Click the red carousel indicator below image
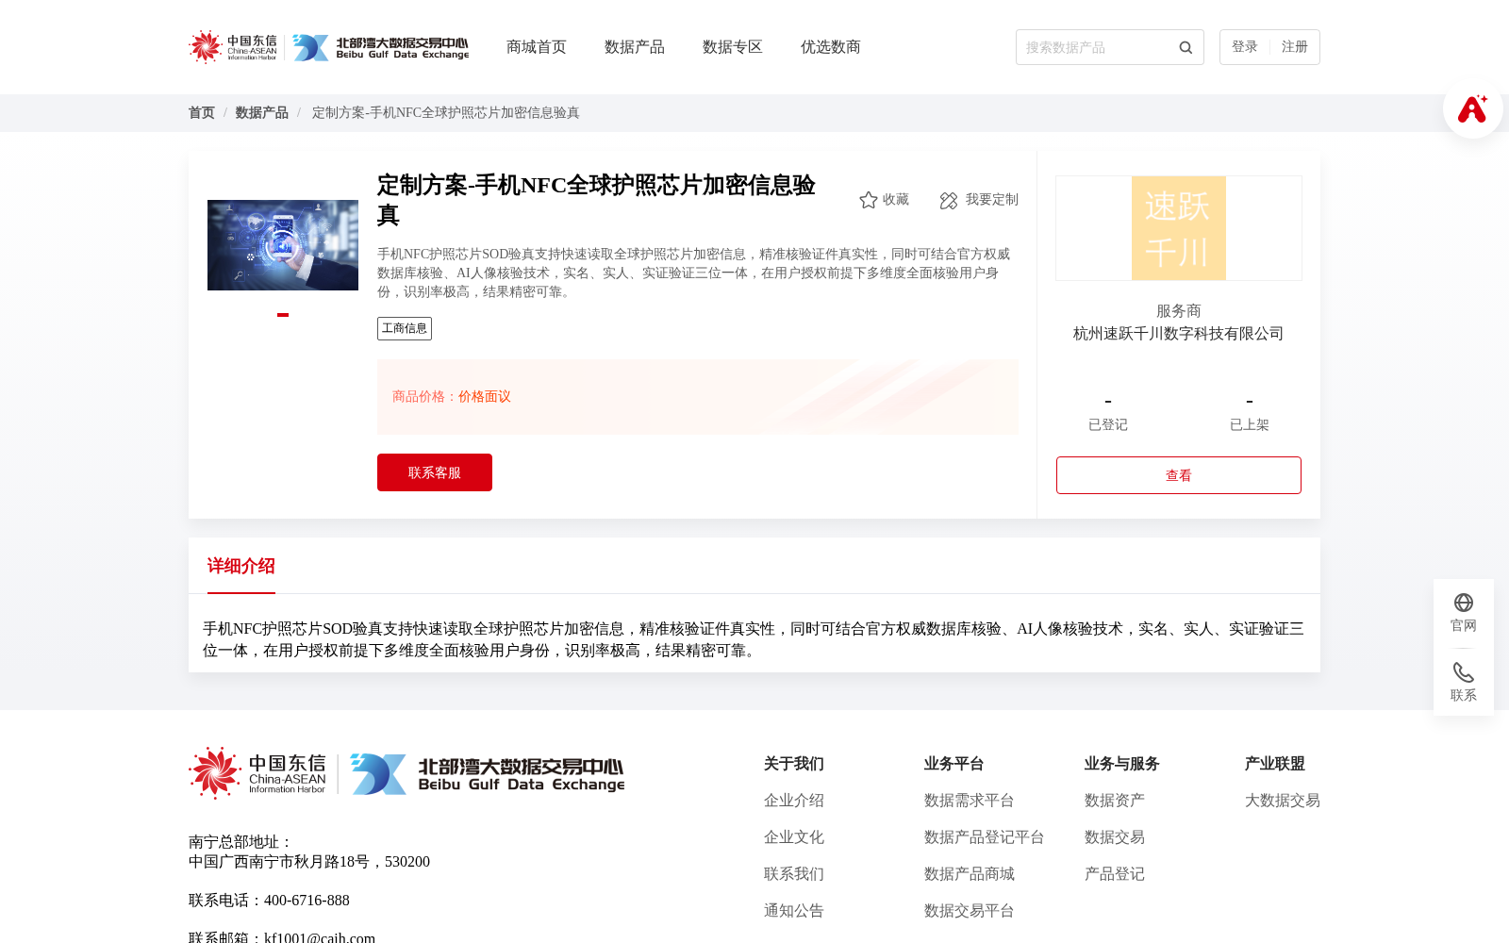 283,315
